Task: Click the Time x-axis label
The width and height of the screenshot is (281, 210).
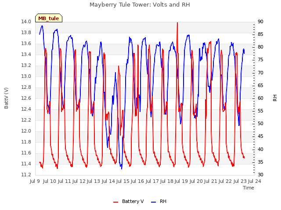Action: point(248,188)
